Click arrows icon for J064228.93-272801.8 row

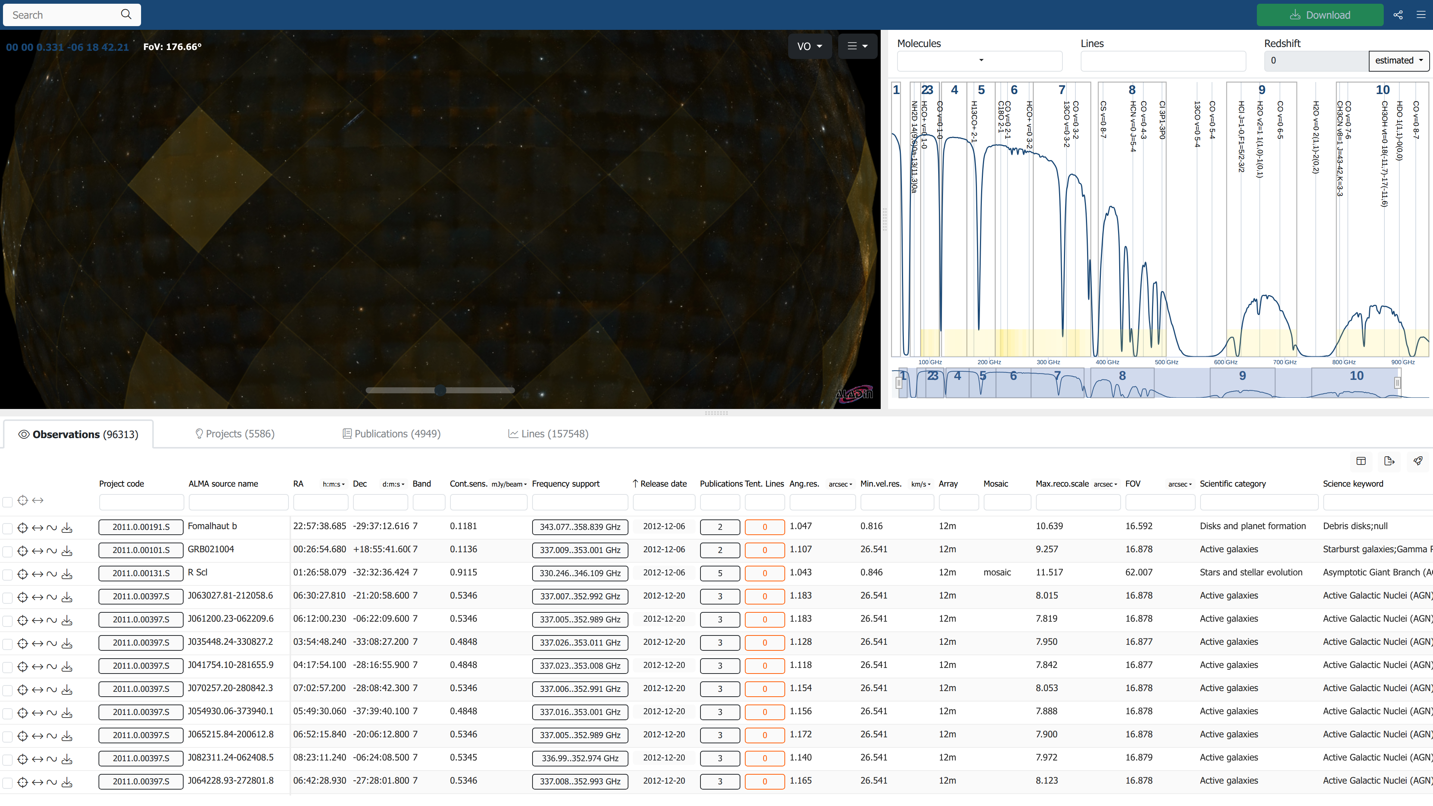click(x=37, y=782)
